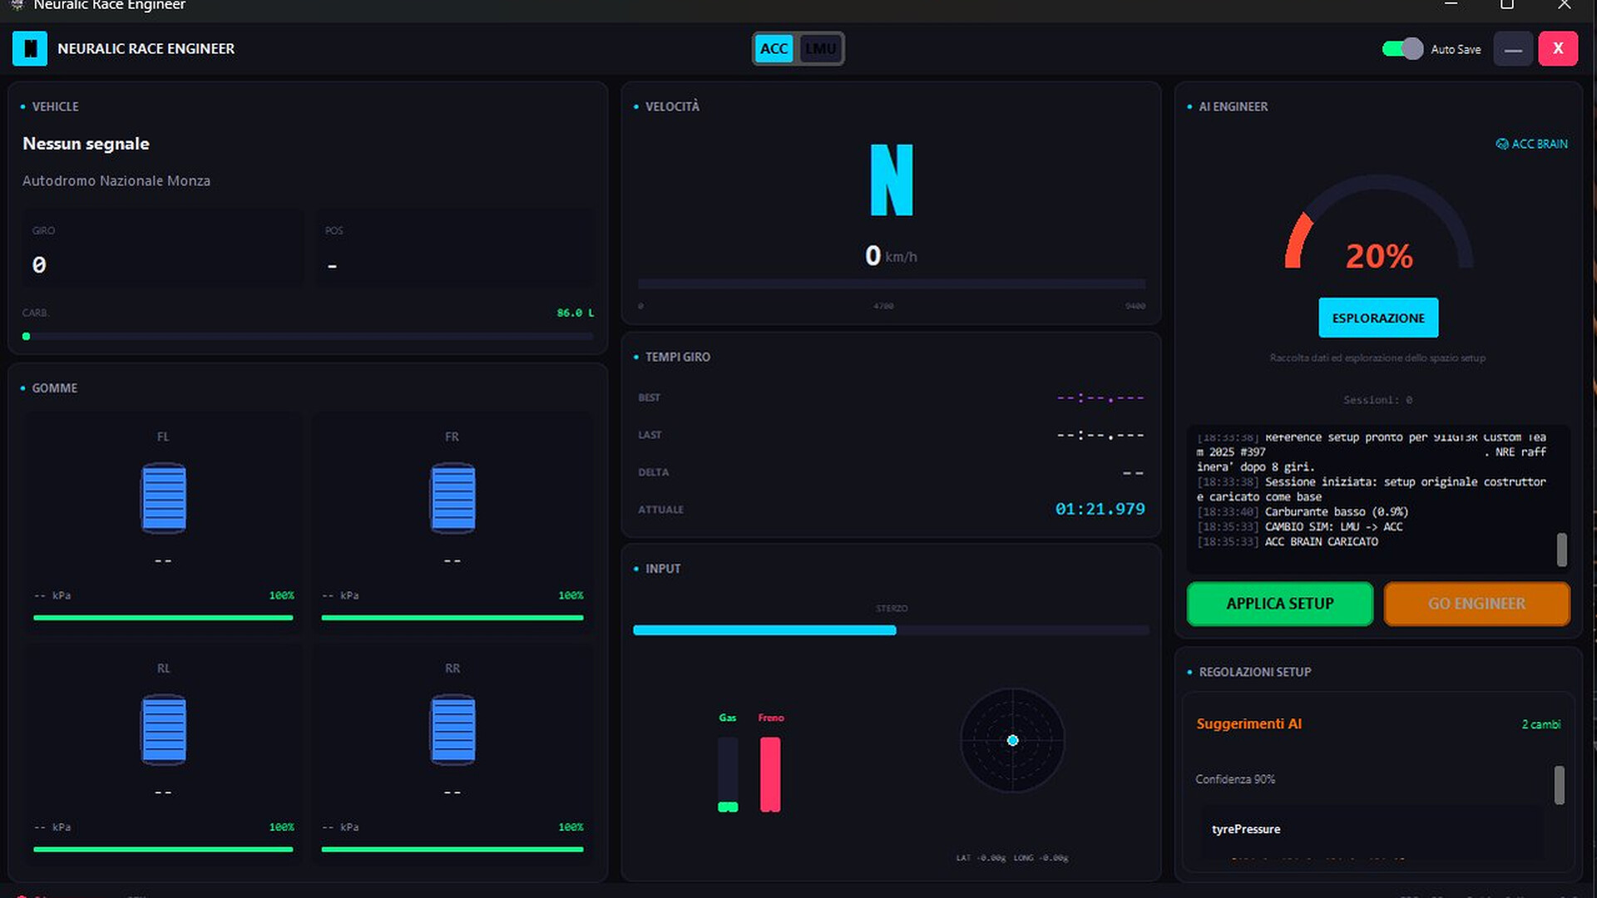Click the POS position box
Image resolution: width=1597 pixels, height=898 pixels.
[455, 249]
